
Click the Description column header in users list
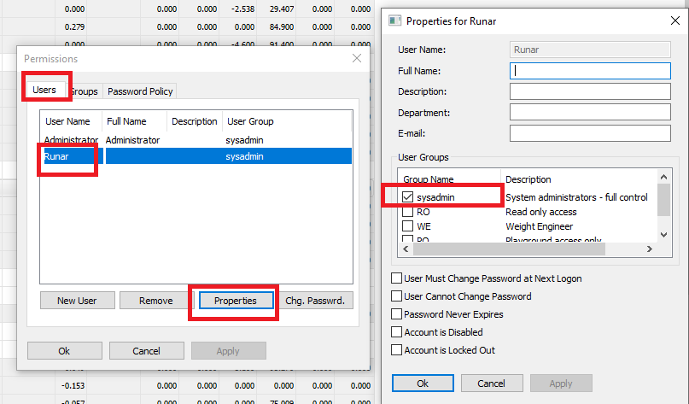pyautogui.click(x=194, y=121)
